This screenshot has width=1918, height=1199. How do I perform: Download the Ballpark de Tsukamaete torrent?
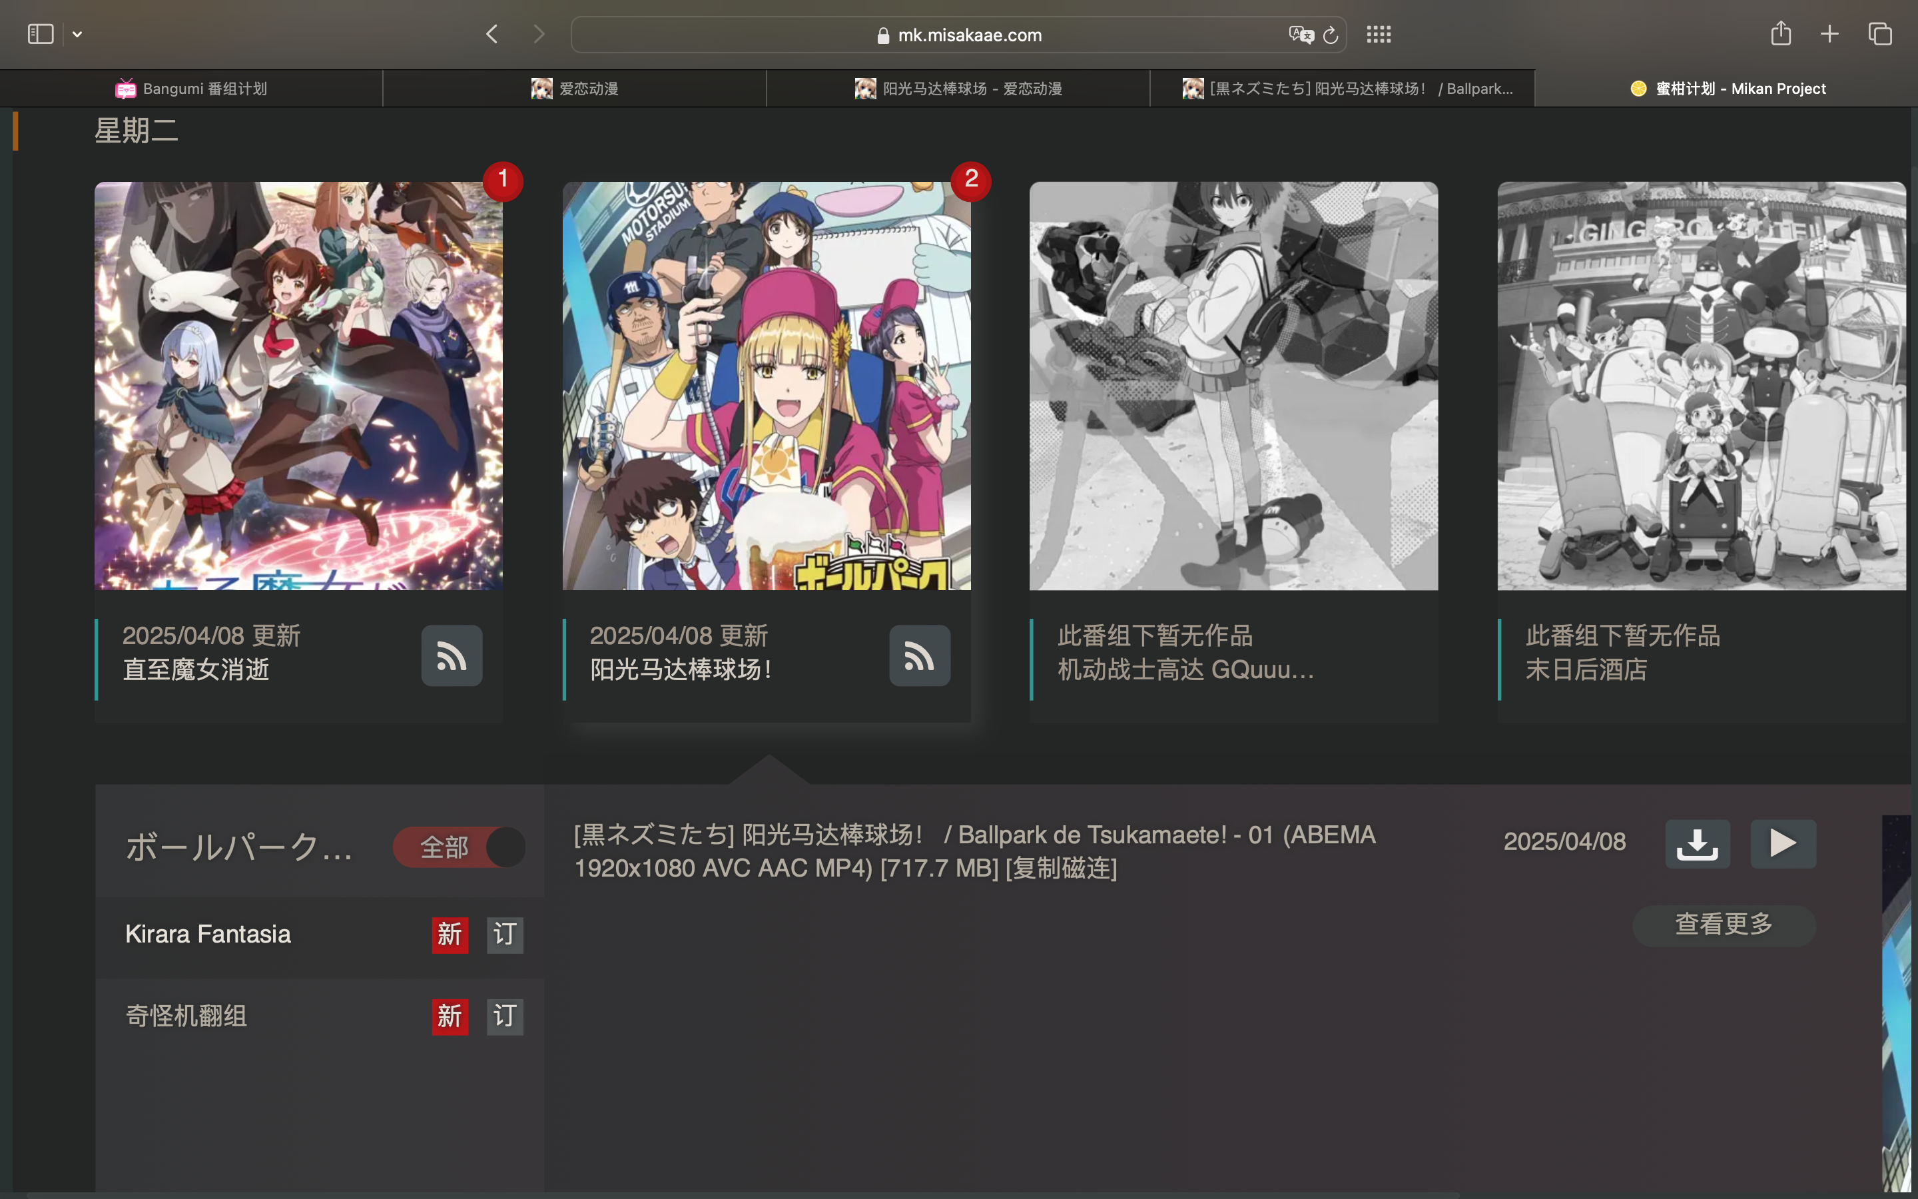pyautogui.click(x=1697, y=844)
